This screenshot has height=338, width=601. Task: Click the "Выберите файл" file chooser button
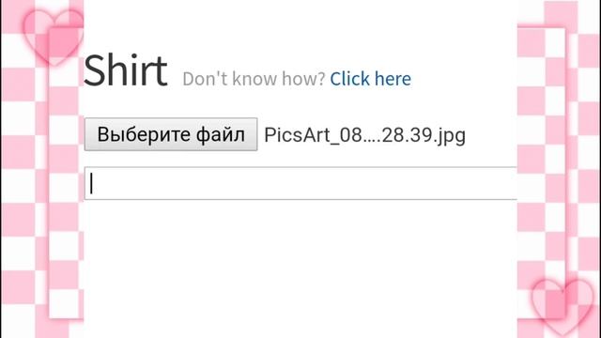[x=171, y=134]
